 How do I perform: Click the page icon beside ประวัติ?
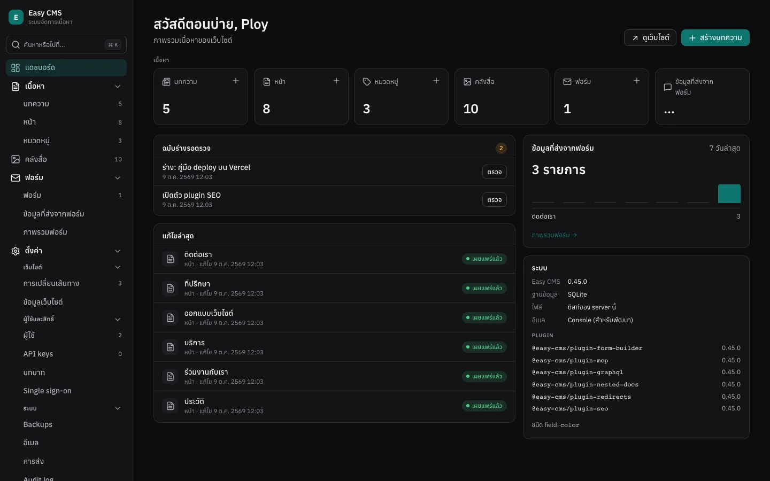(x=170, y=406)
